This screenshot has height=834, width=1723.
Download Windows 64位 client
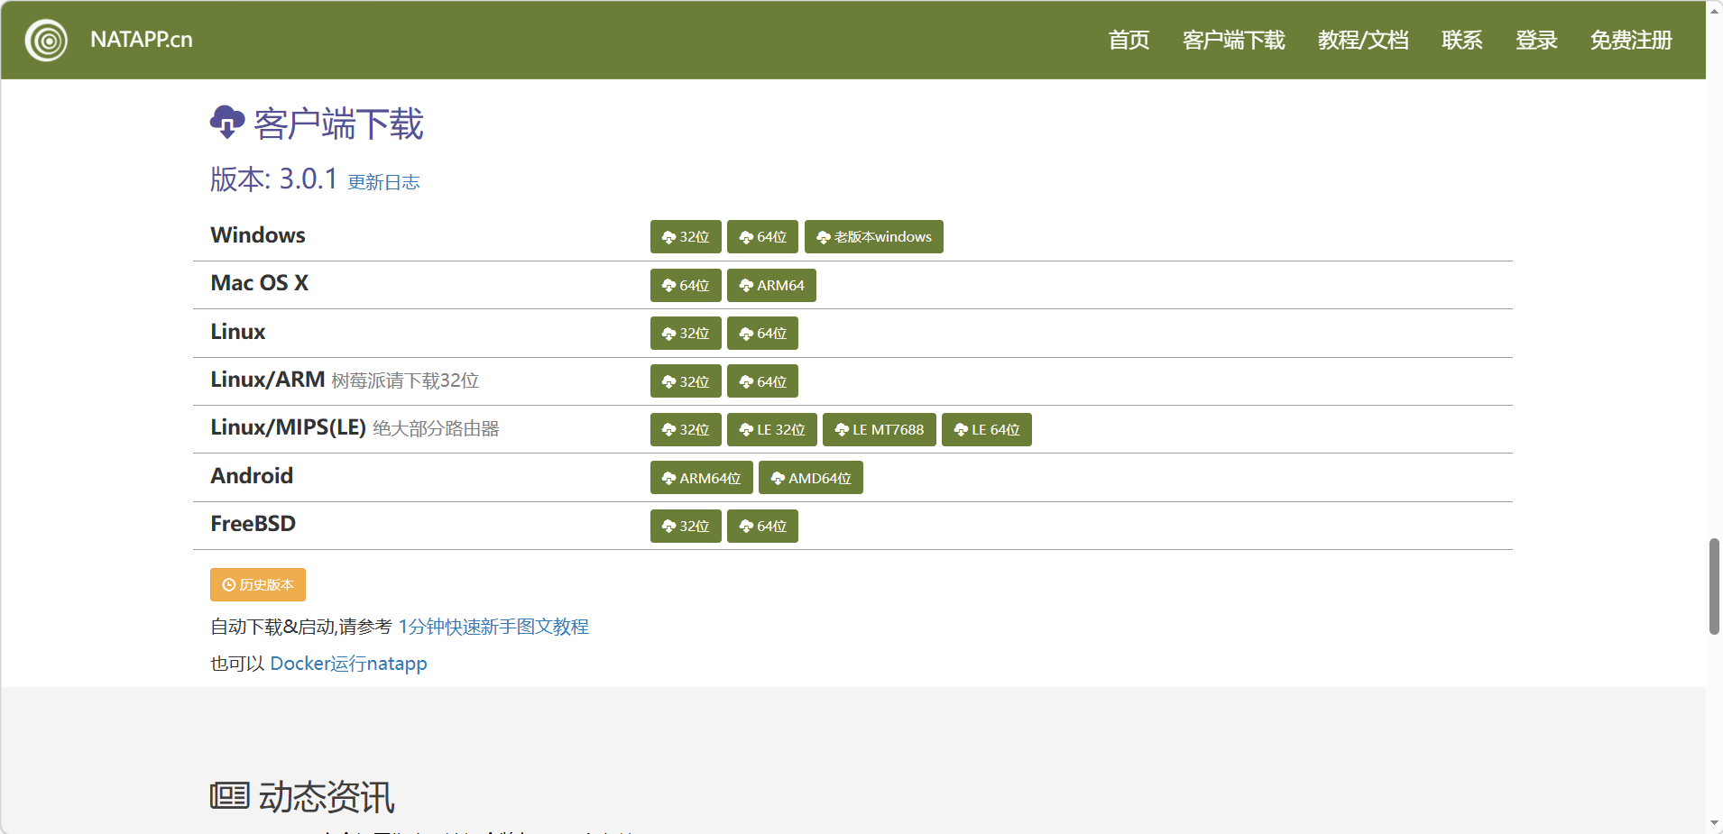763,237
